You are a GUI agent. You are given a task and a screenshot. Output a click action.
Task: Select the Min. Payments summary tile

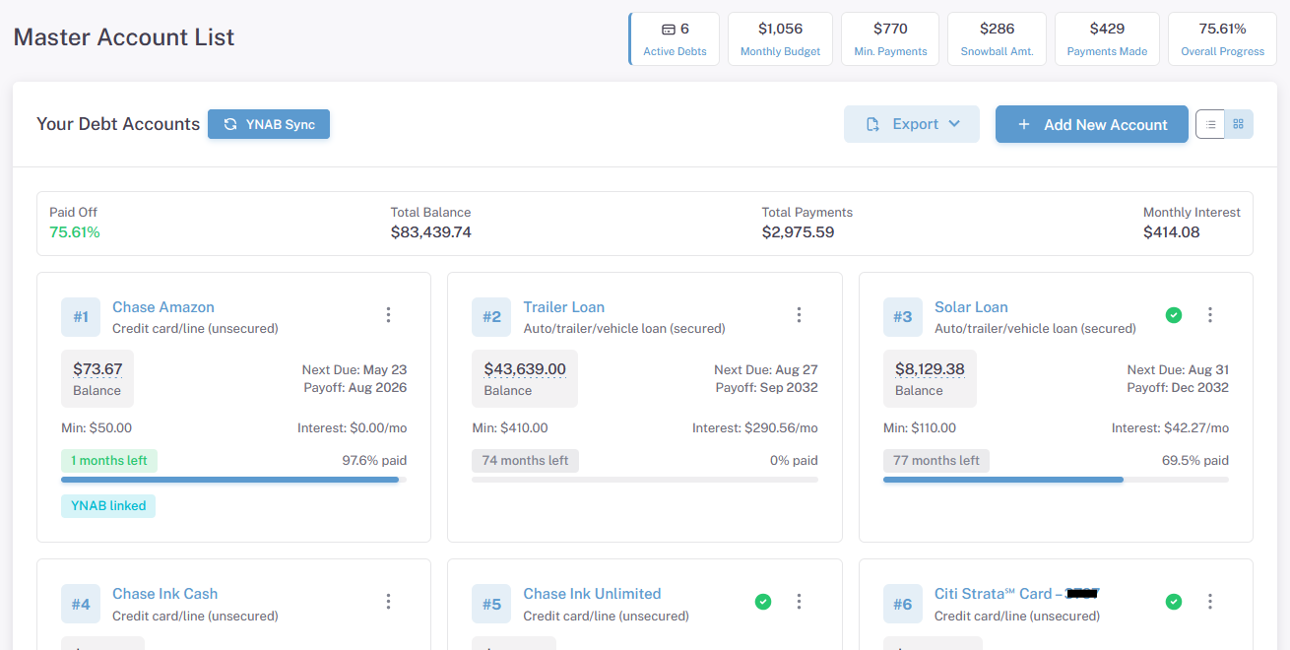(890, 38)
